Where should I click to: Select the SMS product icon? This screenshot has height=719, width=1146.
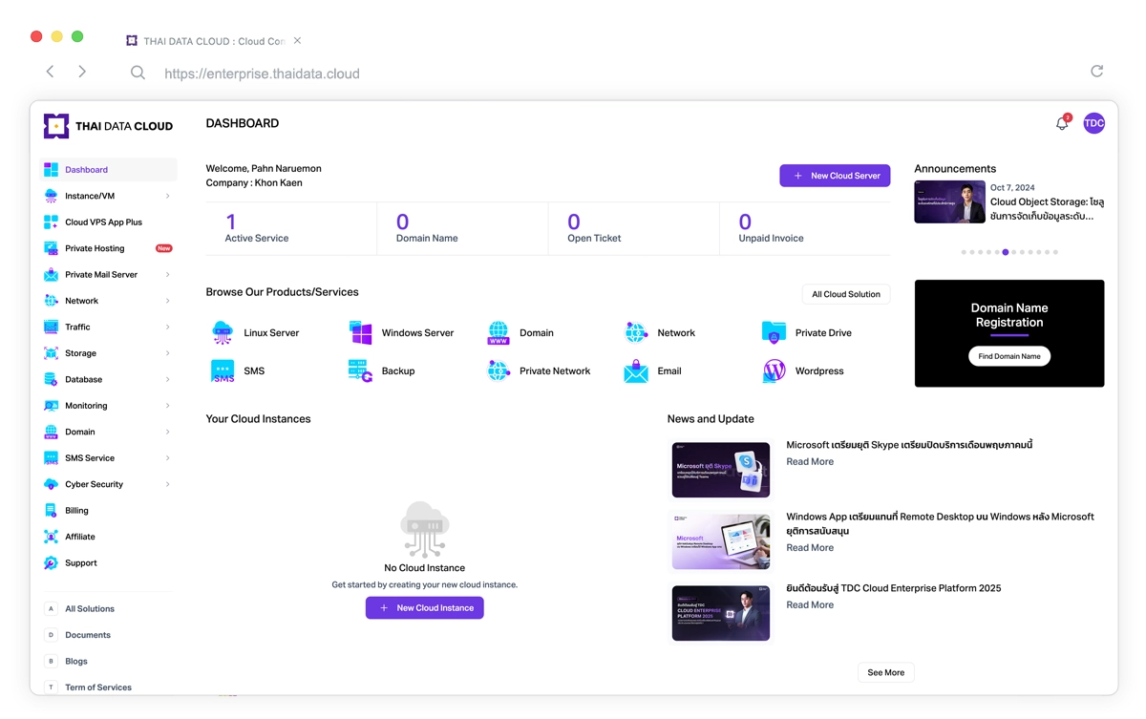[223, 371]
